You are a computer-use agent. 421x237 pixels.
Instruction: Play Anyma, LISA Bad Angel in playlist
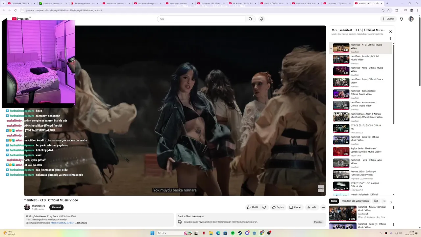(x=360, y=175)
